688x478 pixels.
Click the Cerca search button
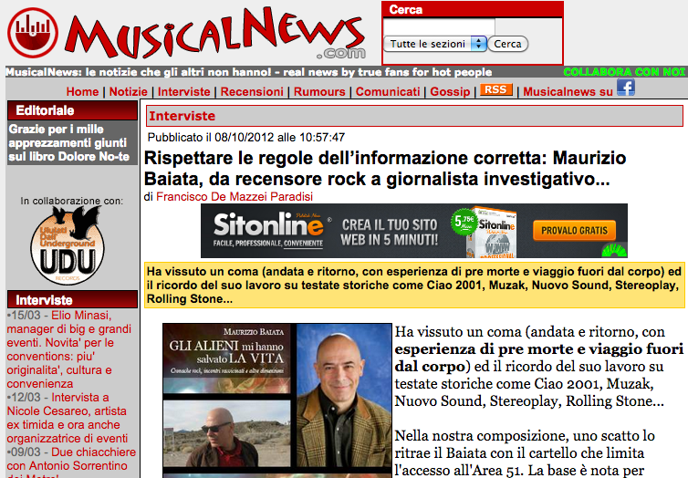(x=507, y=44)
